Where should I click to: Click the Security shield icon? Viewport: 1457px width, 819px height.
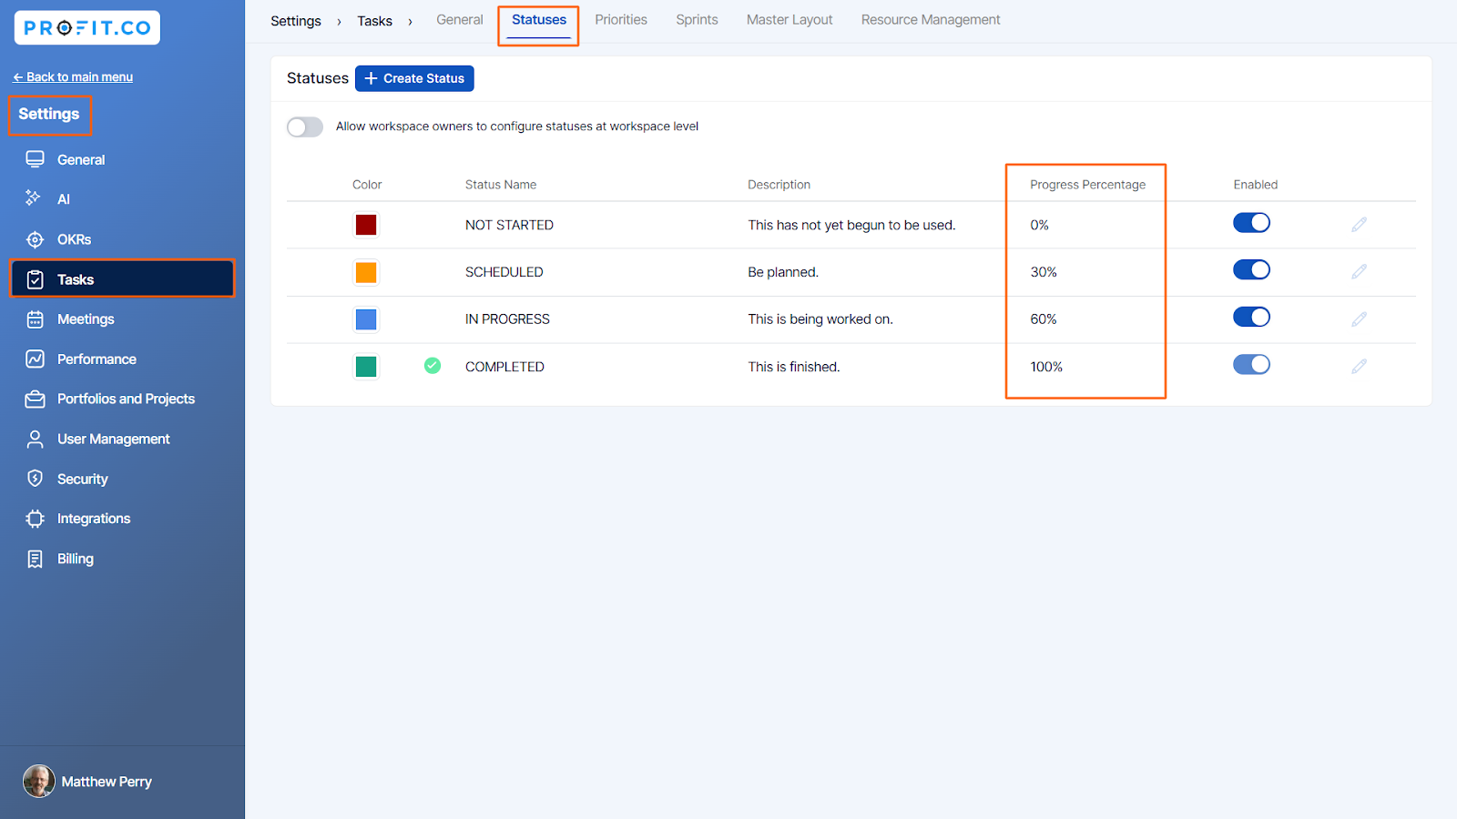[35, 479]
